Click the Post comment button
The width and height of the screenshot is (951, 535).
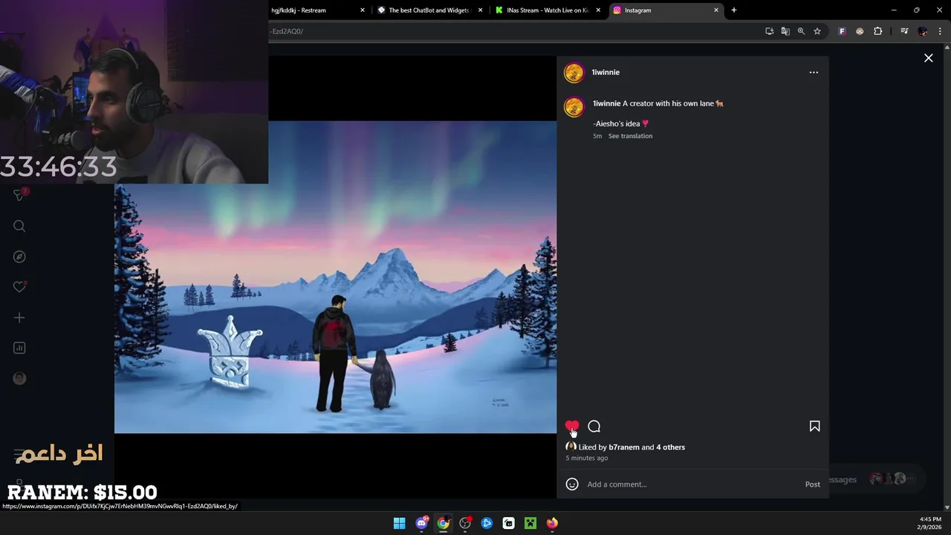point(812,484)
